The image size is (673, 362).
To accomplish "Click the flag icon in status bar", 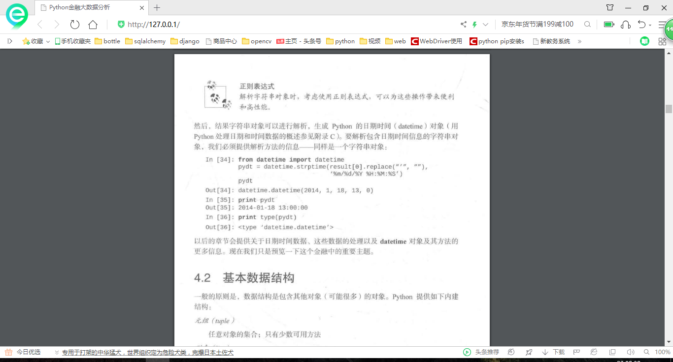I will pos(576,352).
